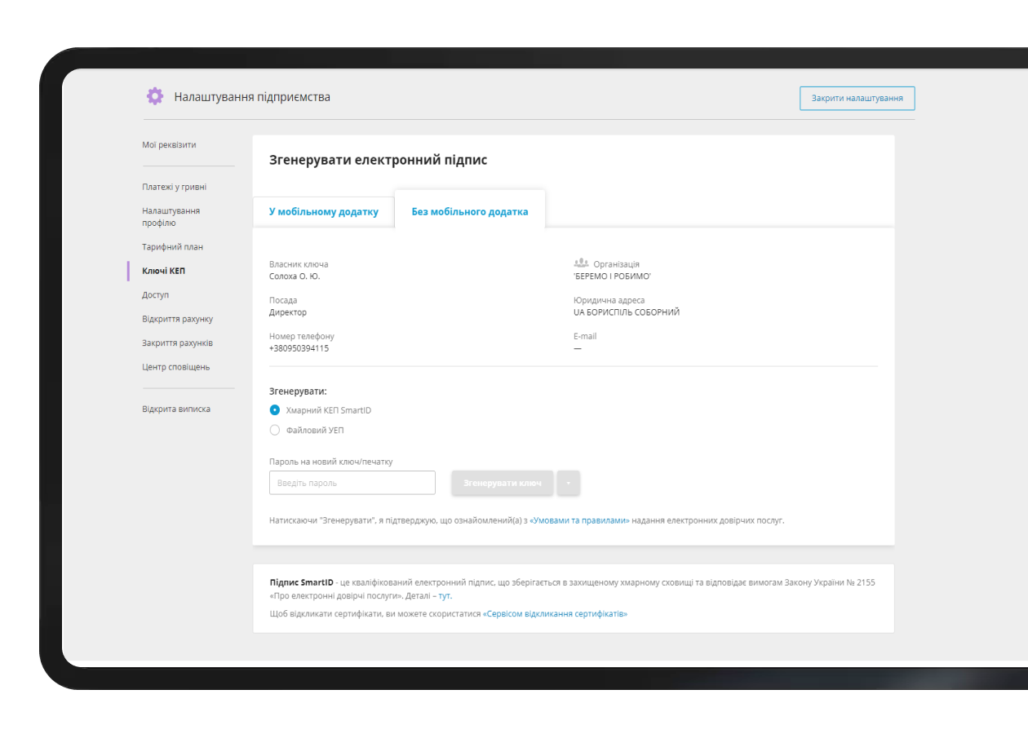Screen dimensions: 1028x734
Task: Open the Сервісом відкликання сертифікатів link
Action: pyautogui.click(x=555, y=613)
